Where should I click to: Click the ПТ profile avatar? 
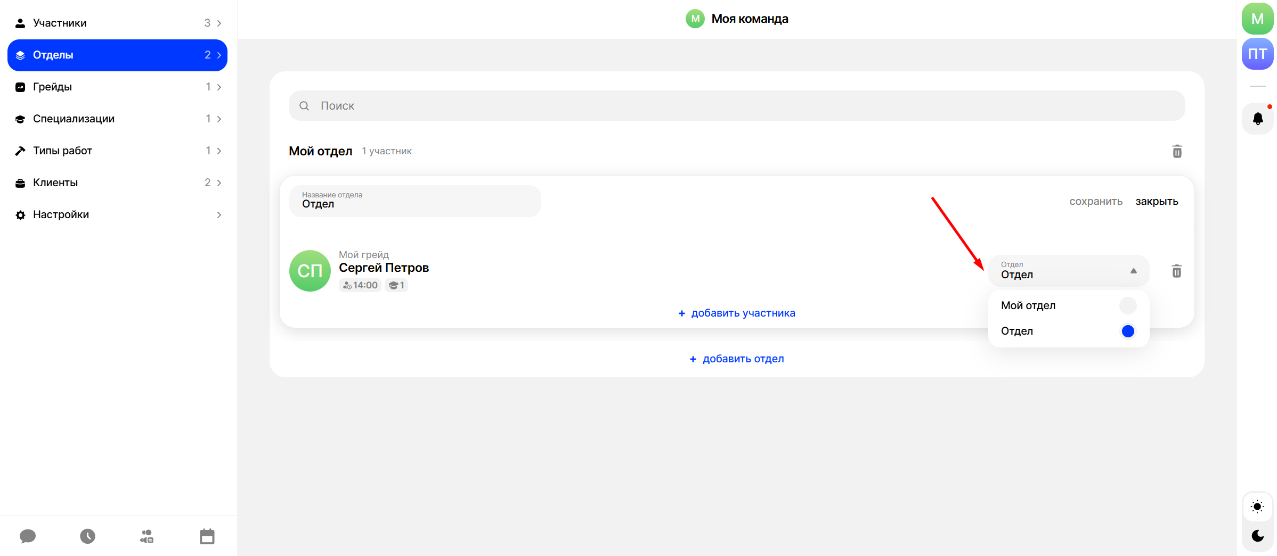pyautogui.click(x=1257, y=54)
